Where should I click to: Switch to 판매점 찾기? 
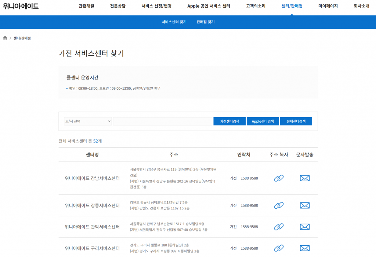[x=206, y=22]
